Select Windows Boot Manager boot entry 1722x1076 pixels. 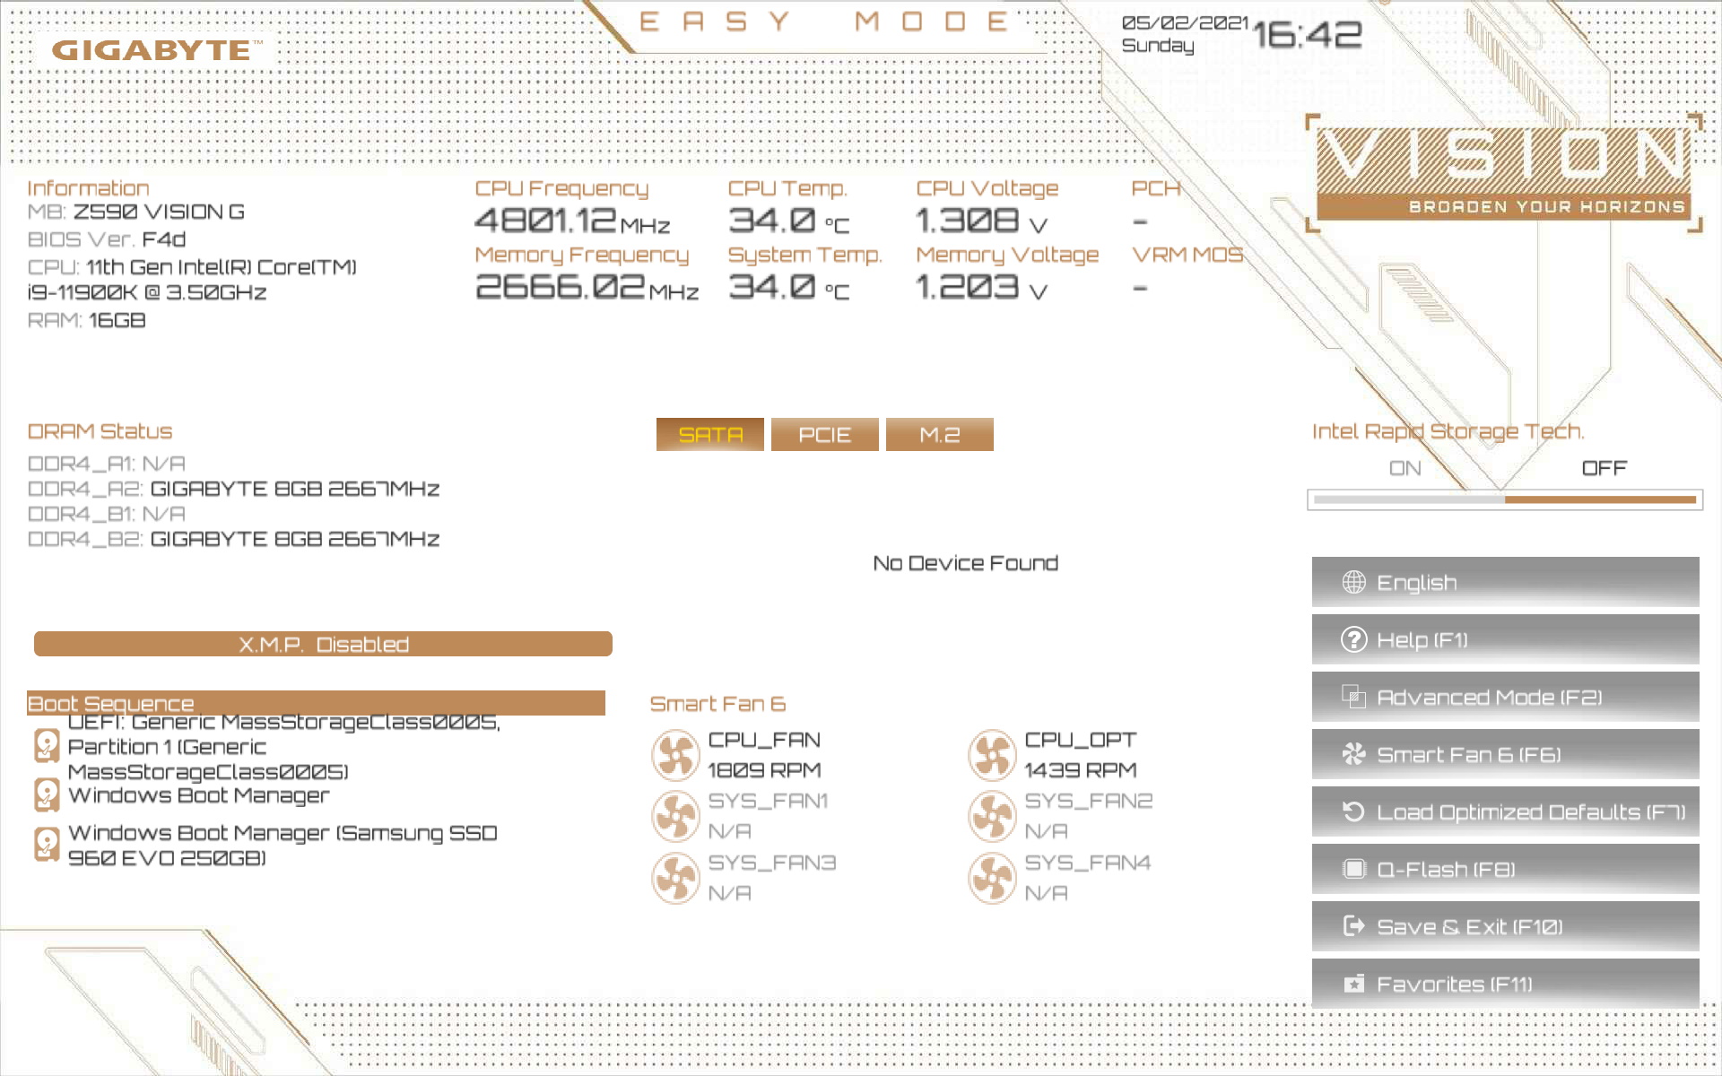click(199, 795)
